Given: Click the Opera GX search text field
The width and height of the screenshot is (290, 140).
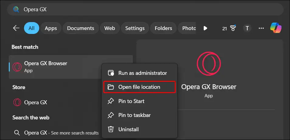Looking at the screenshot, I should pyautogui.click(x=145, y=9).
